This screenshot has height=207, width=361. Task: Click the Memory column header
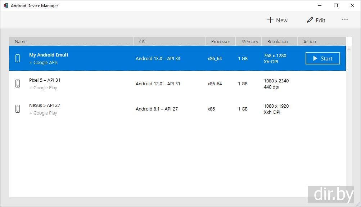coord(249,41)
